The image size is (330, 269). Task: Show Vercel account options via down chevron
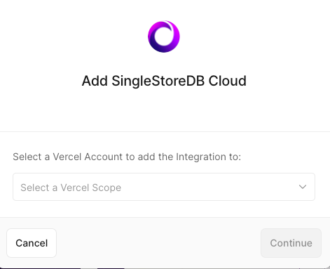[x=303, y=187]
